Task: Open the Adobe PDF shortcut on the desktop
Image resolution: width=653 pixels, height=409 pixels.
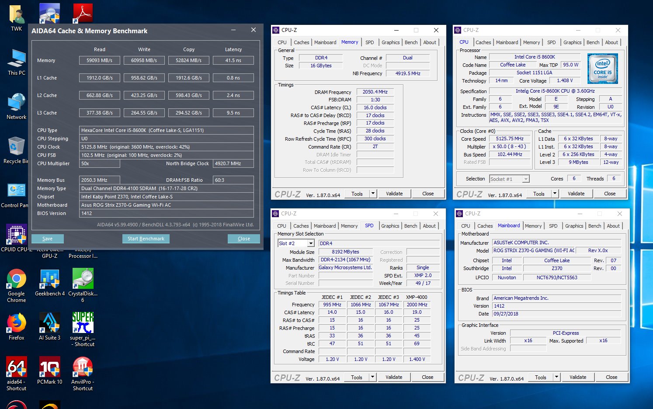Action: tap(83, 13)
